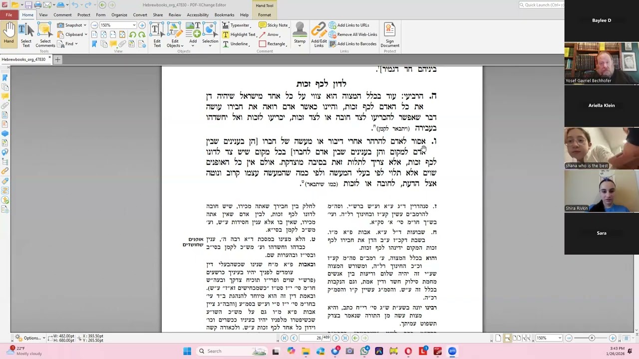Click Add Links to Barcodes
Image resolution: width=639 pixels, height=359 pixels.
click(353, 44)
